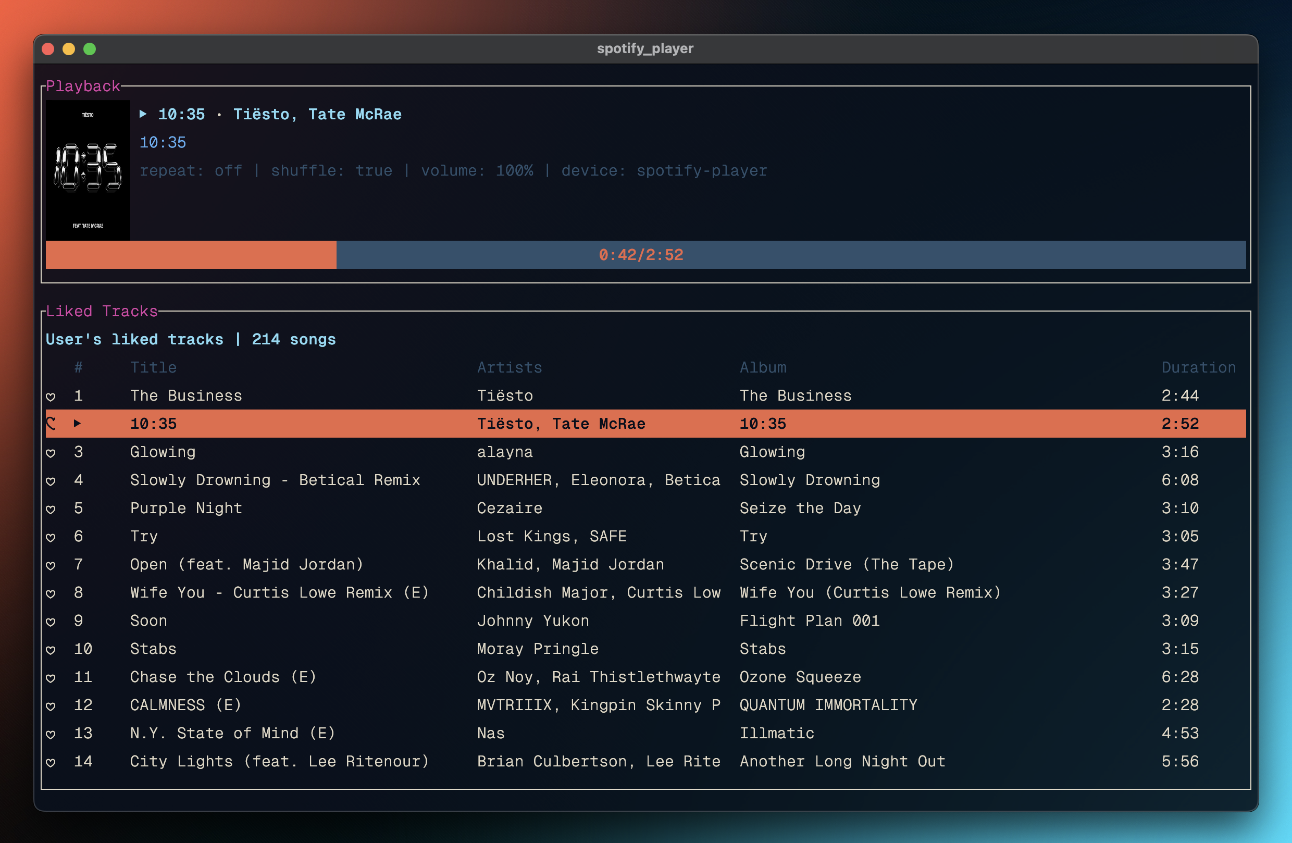Click the 10:35 album cover thumbnail
The width and height of the screenshot is (1292, 843).
tap(88, 169)
